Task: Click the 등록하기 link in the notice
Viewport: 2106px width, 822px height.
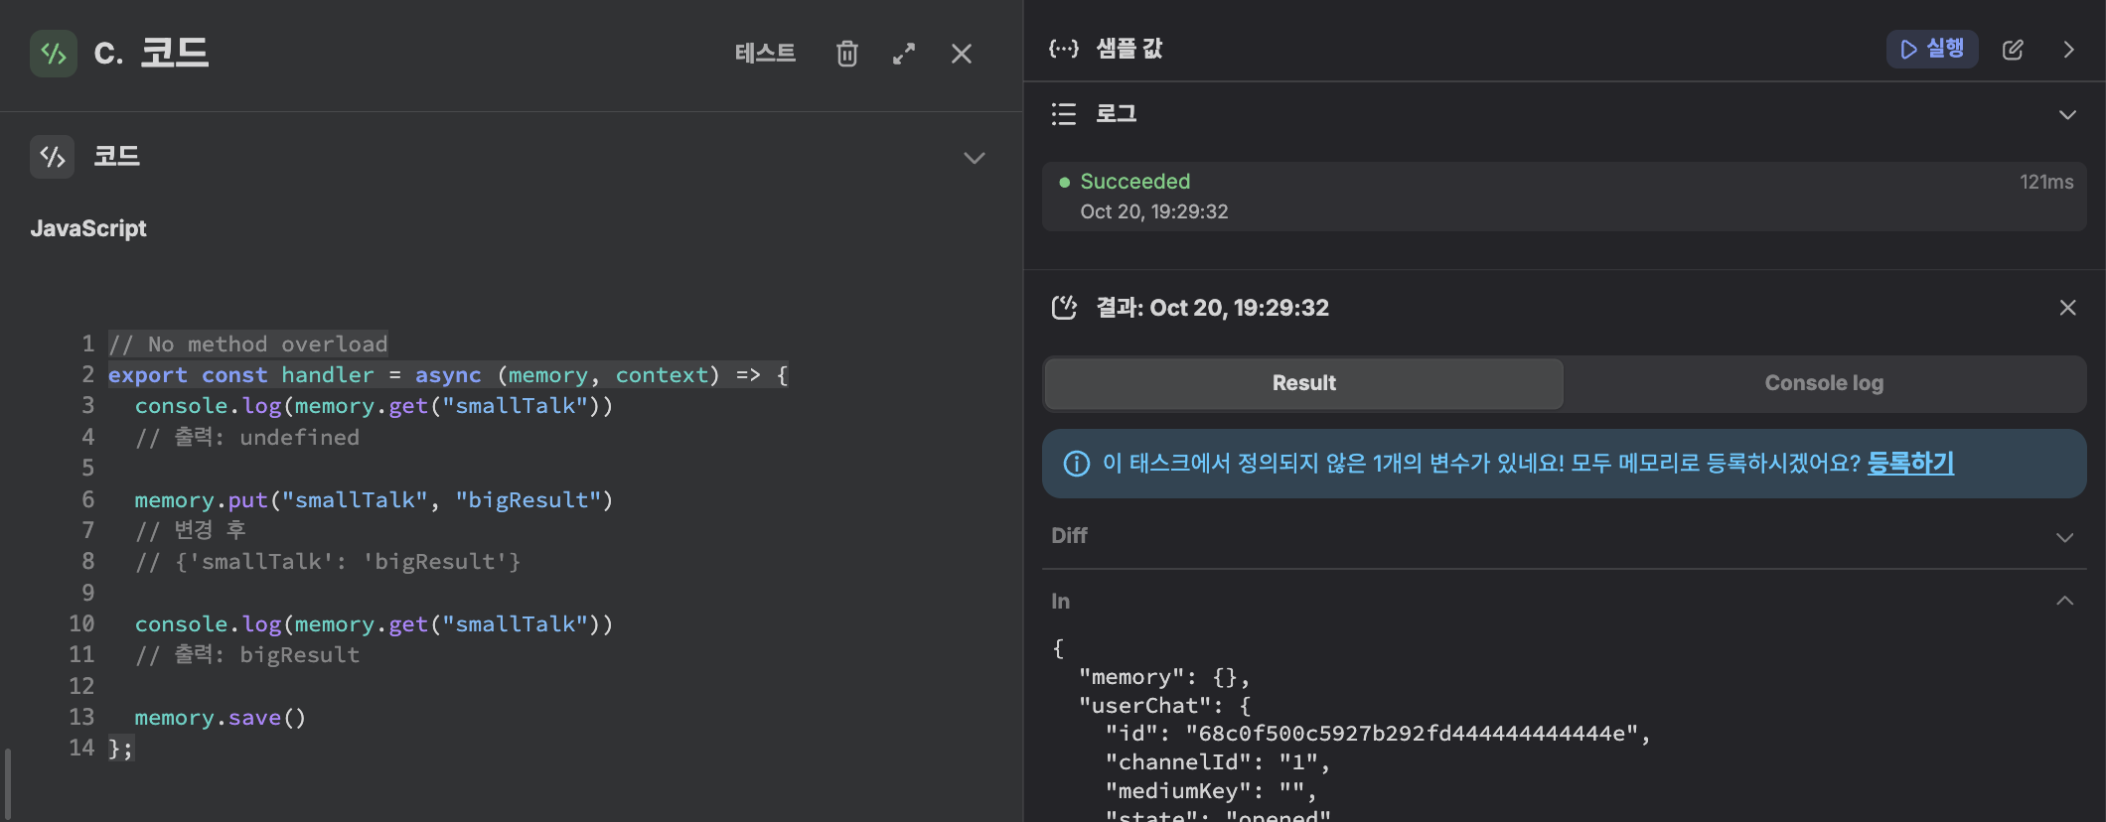Action: 1910,463
